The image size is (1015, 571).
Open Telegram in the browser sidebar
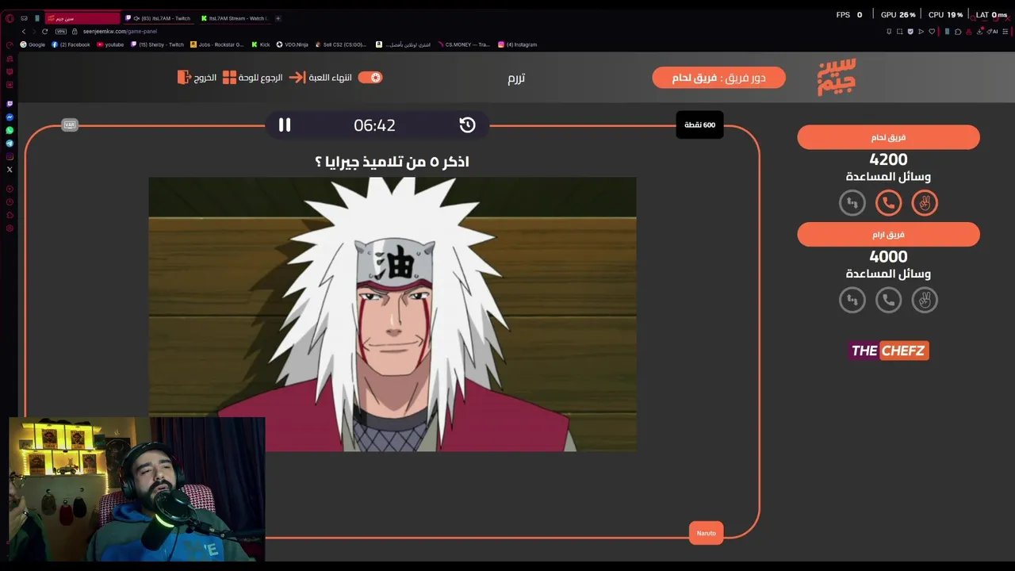coord(10,144)
